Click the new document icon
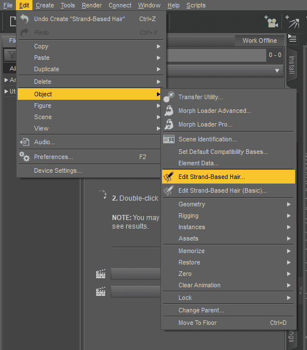This screenshot has width=307, height=350. point(13,22)
